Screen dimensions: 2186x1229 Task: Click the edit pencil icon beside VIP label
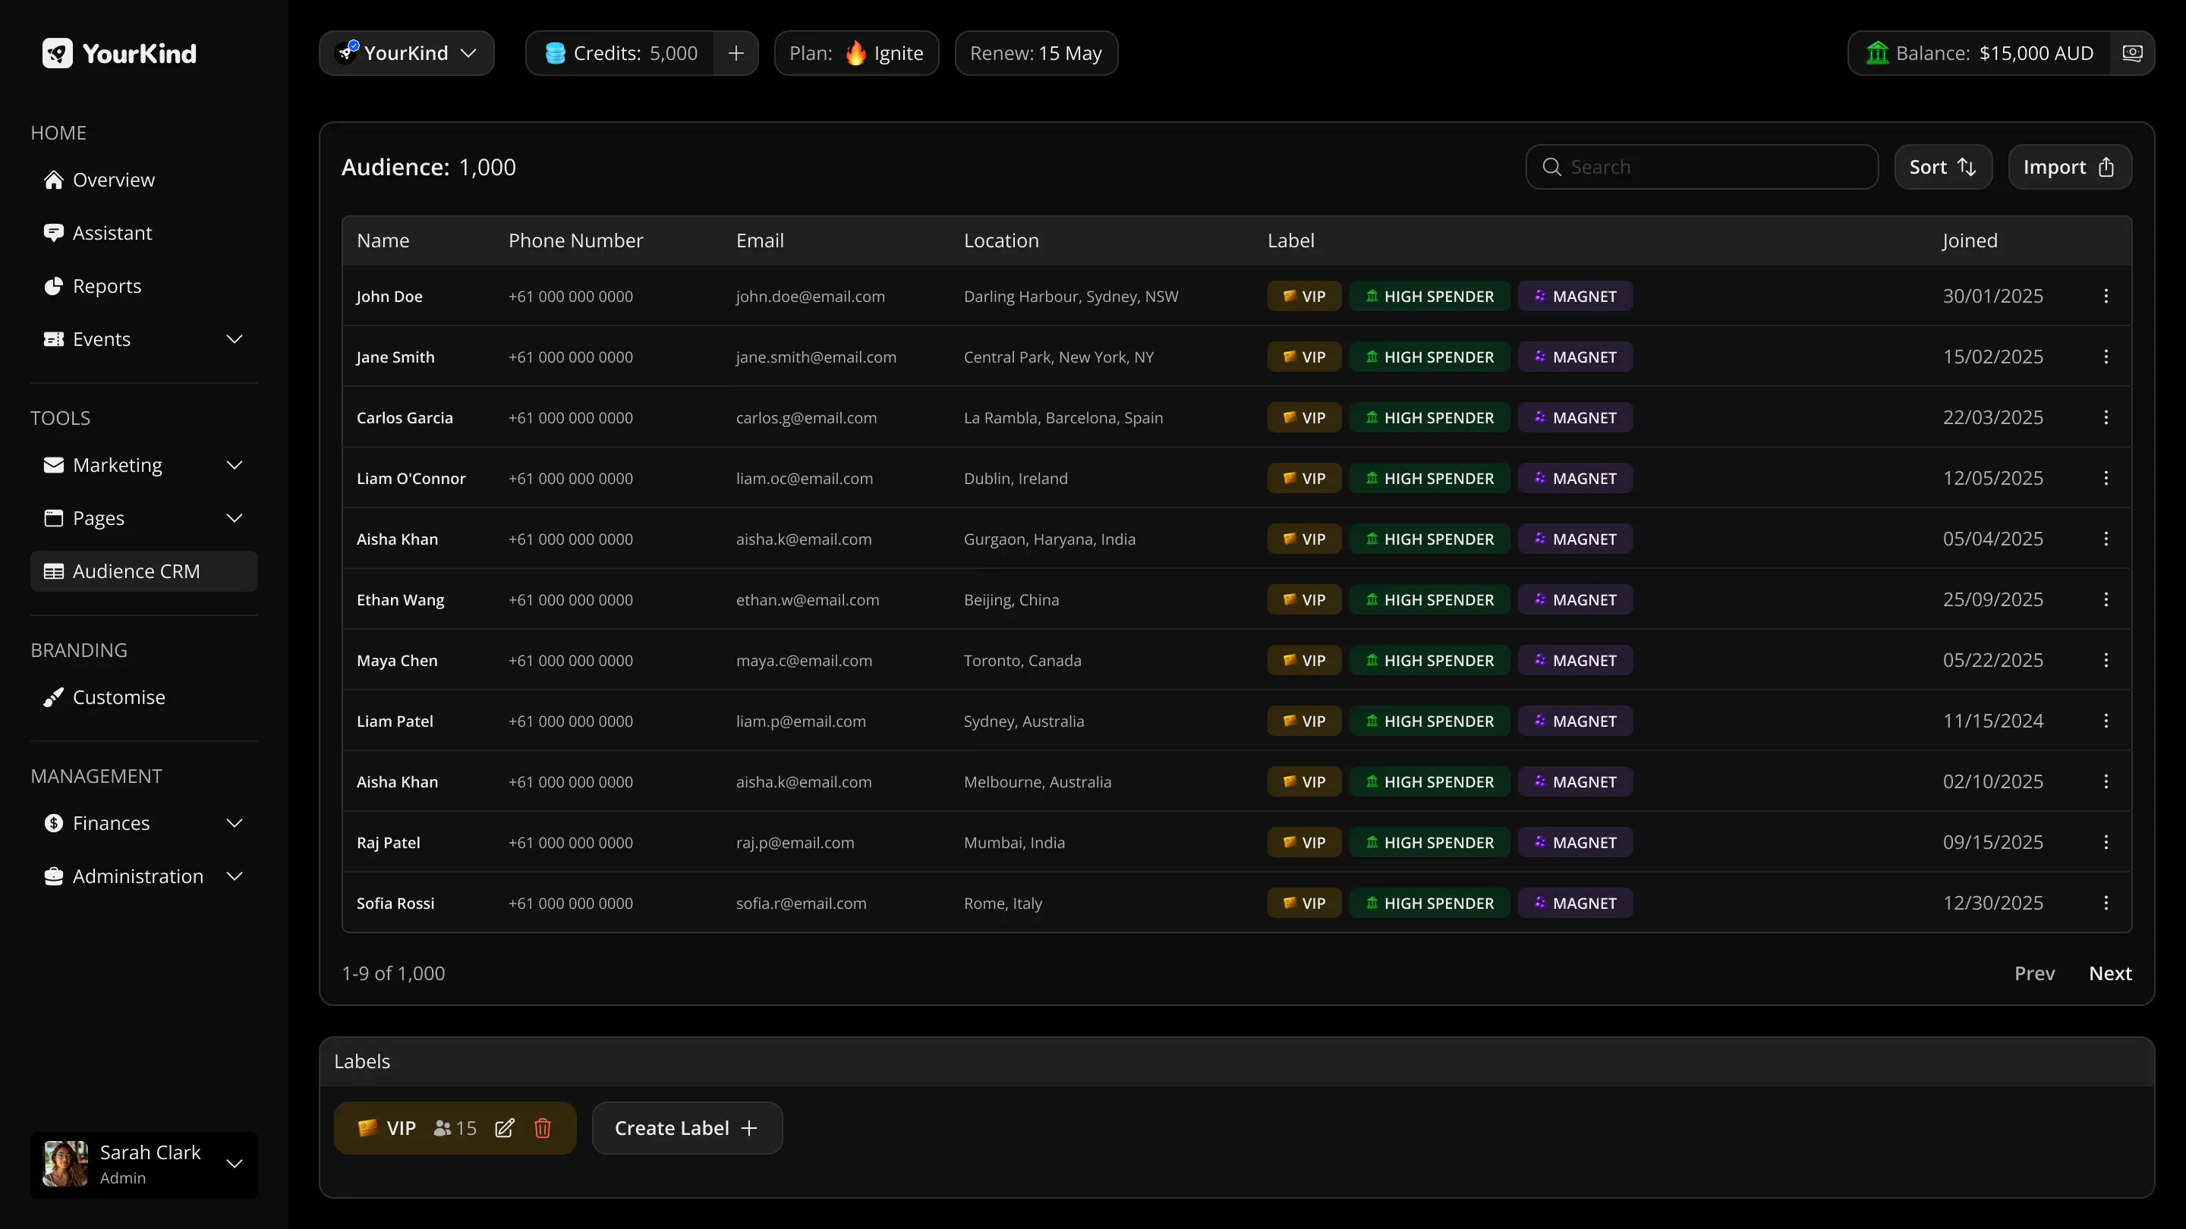coord(505,1128)
